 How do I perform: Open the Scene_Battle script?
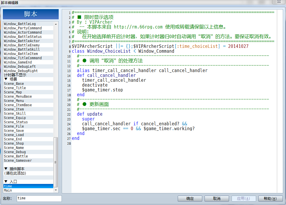[28, 156]
